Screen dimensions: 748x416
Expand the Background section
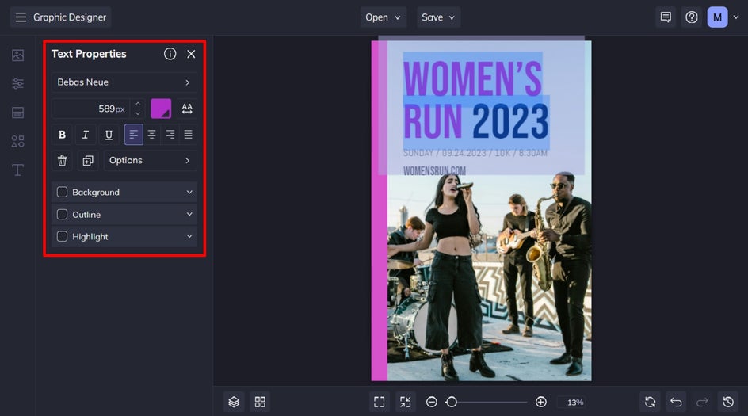click(189, 192)
